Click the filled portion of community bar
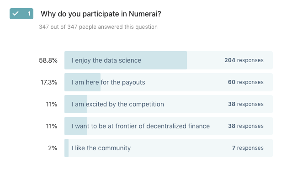 pos(66,148)
